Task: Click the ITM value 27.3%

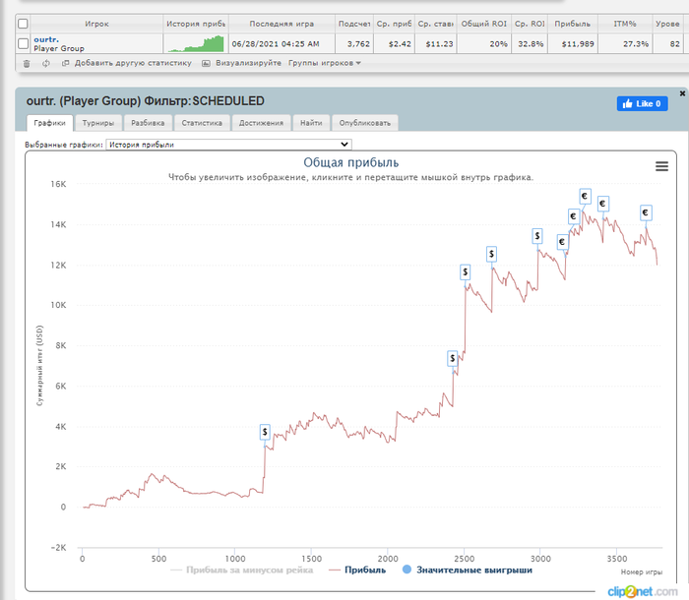Action: point(636,44)
